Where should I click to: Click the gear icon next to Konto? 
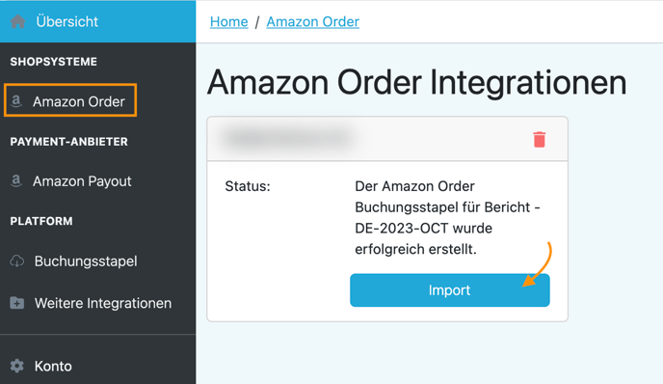point(17,366)
